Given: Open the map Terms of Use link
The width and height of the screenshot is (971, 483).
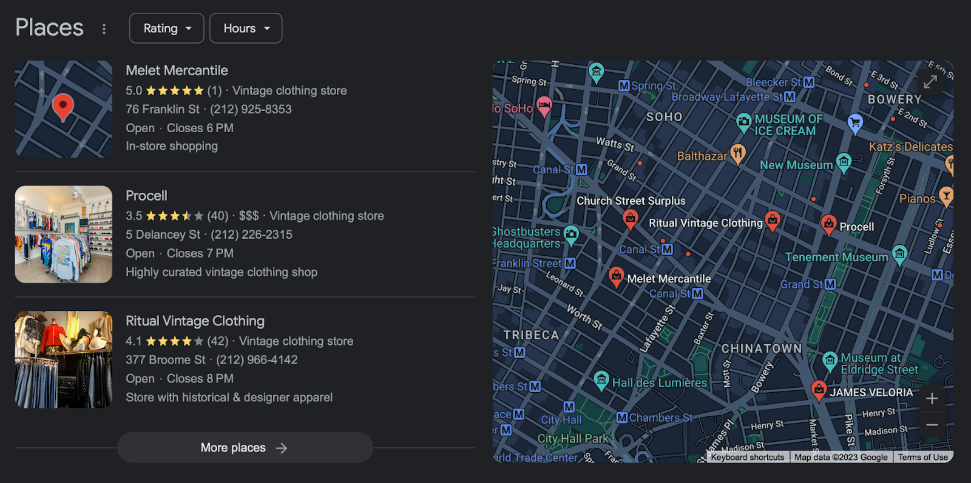Looking at the screenshot, I should (x=923, y=458).
